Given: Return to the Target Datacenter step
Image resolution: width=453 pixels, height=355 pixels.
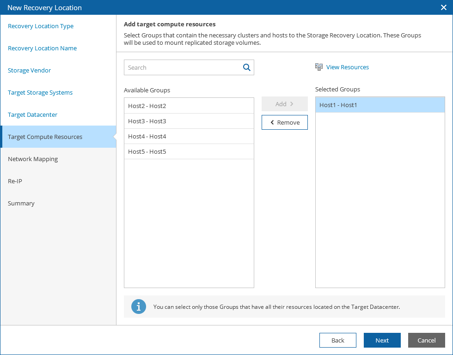Looking at the screenshot, I should [x=33, y=115].
